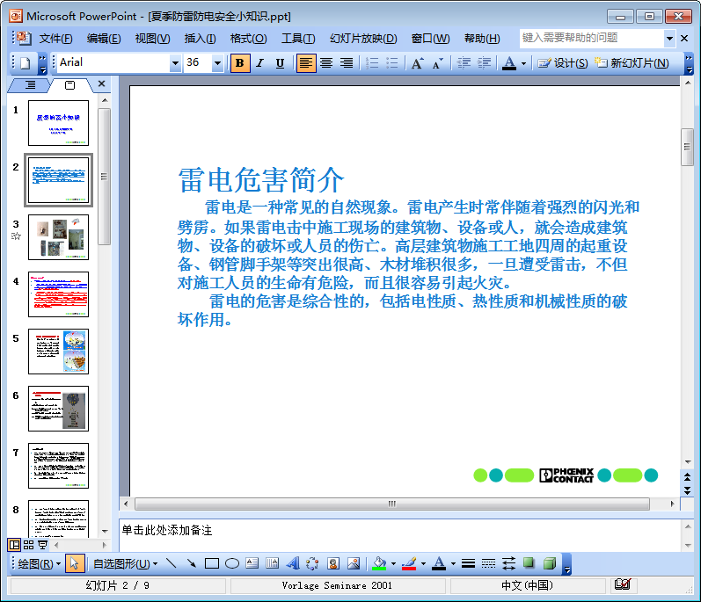Apply bulleted list formatting
This screenshot has height=602, width=701.
(x=391, y=63)
